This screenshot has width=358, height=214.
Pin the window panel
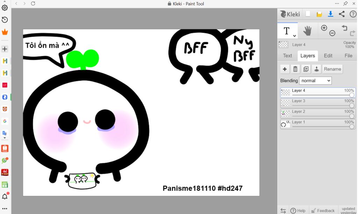coord(345,3)
